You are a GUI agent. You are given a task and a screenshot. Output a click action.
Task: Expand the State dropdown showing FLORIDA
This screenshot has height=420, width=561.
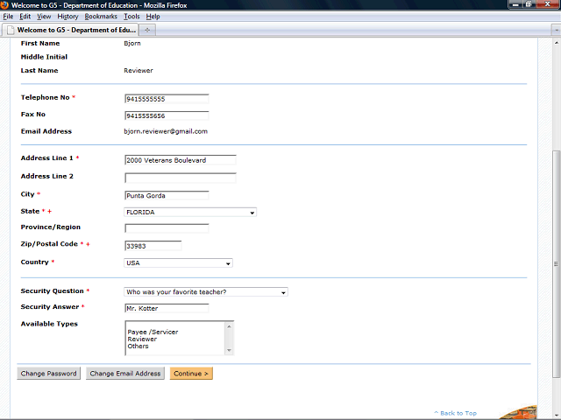[x=190, y=212]
